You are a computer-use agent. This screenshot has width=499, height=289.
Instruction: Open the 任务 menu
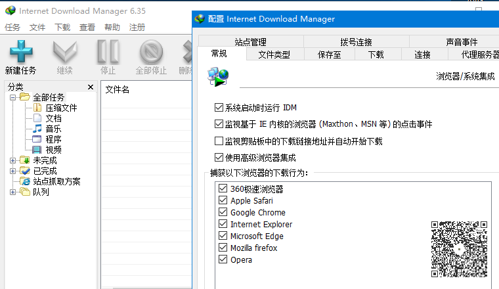pos(12,28)
